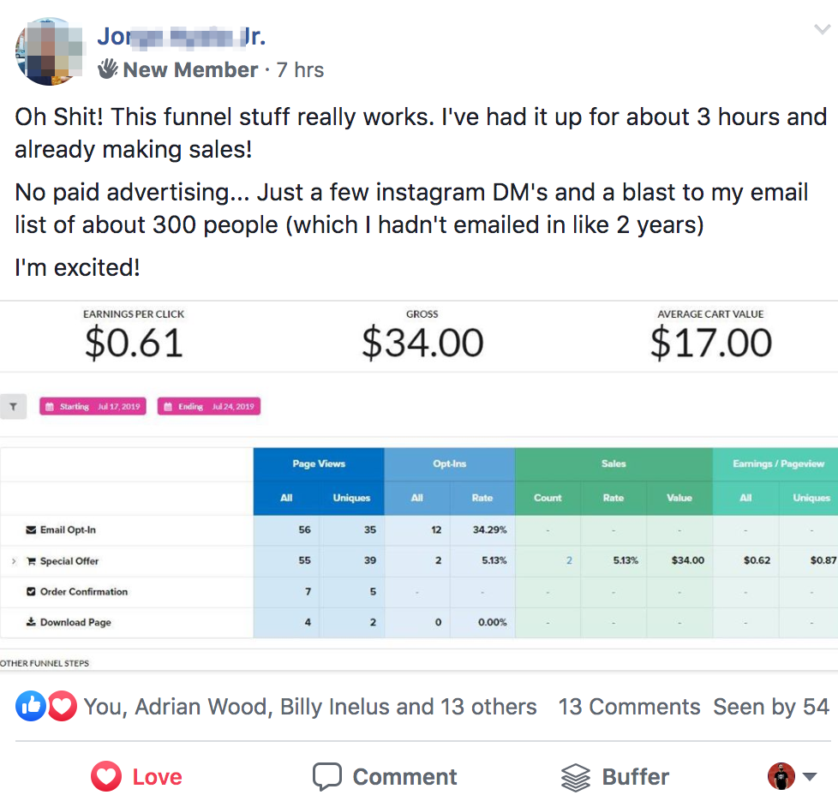Open the commenting-as profile dropdown arrow
This screenshot has height=807, width=838.
810,776
